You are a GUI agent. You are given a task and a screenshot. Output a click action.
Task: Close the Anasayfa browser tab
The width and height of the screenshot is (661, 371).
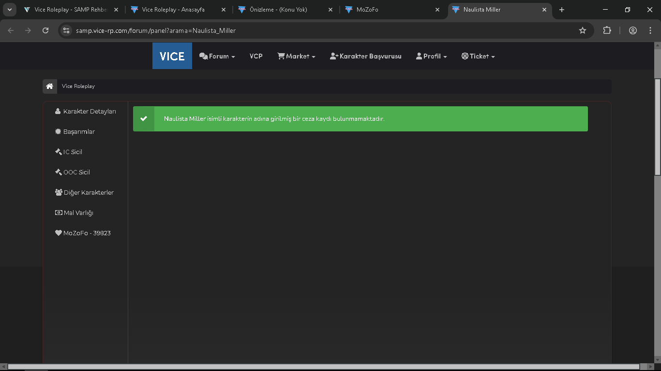tap(223, 10)
